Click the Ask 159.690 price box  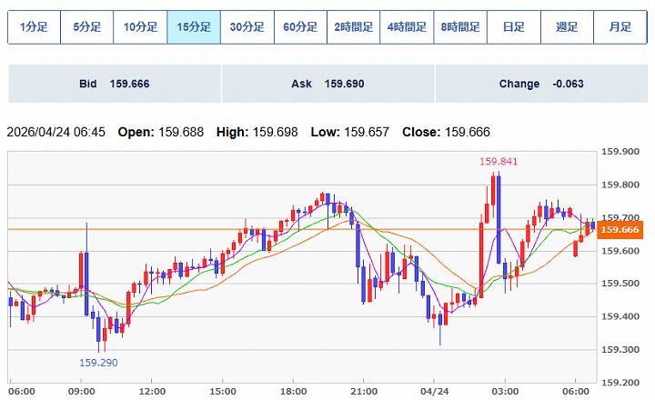coord(327,84)
